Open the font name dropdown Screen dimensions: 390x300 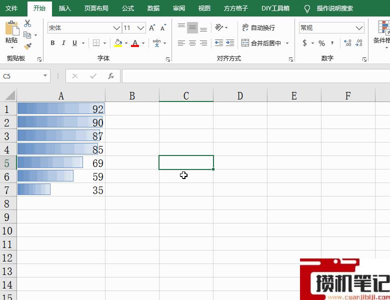click(117, 28)
